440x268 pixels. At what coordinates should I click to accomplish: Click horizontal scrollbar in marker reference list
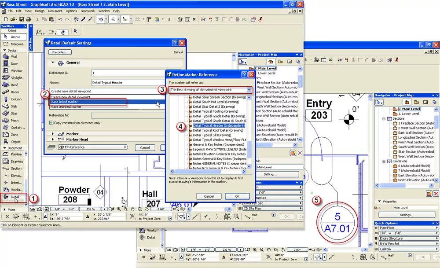click(208, 171)
